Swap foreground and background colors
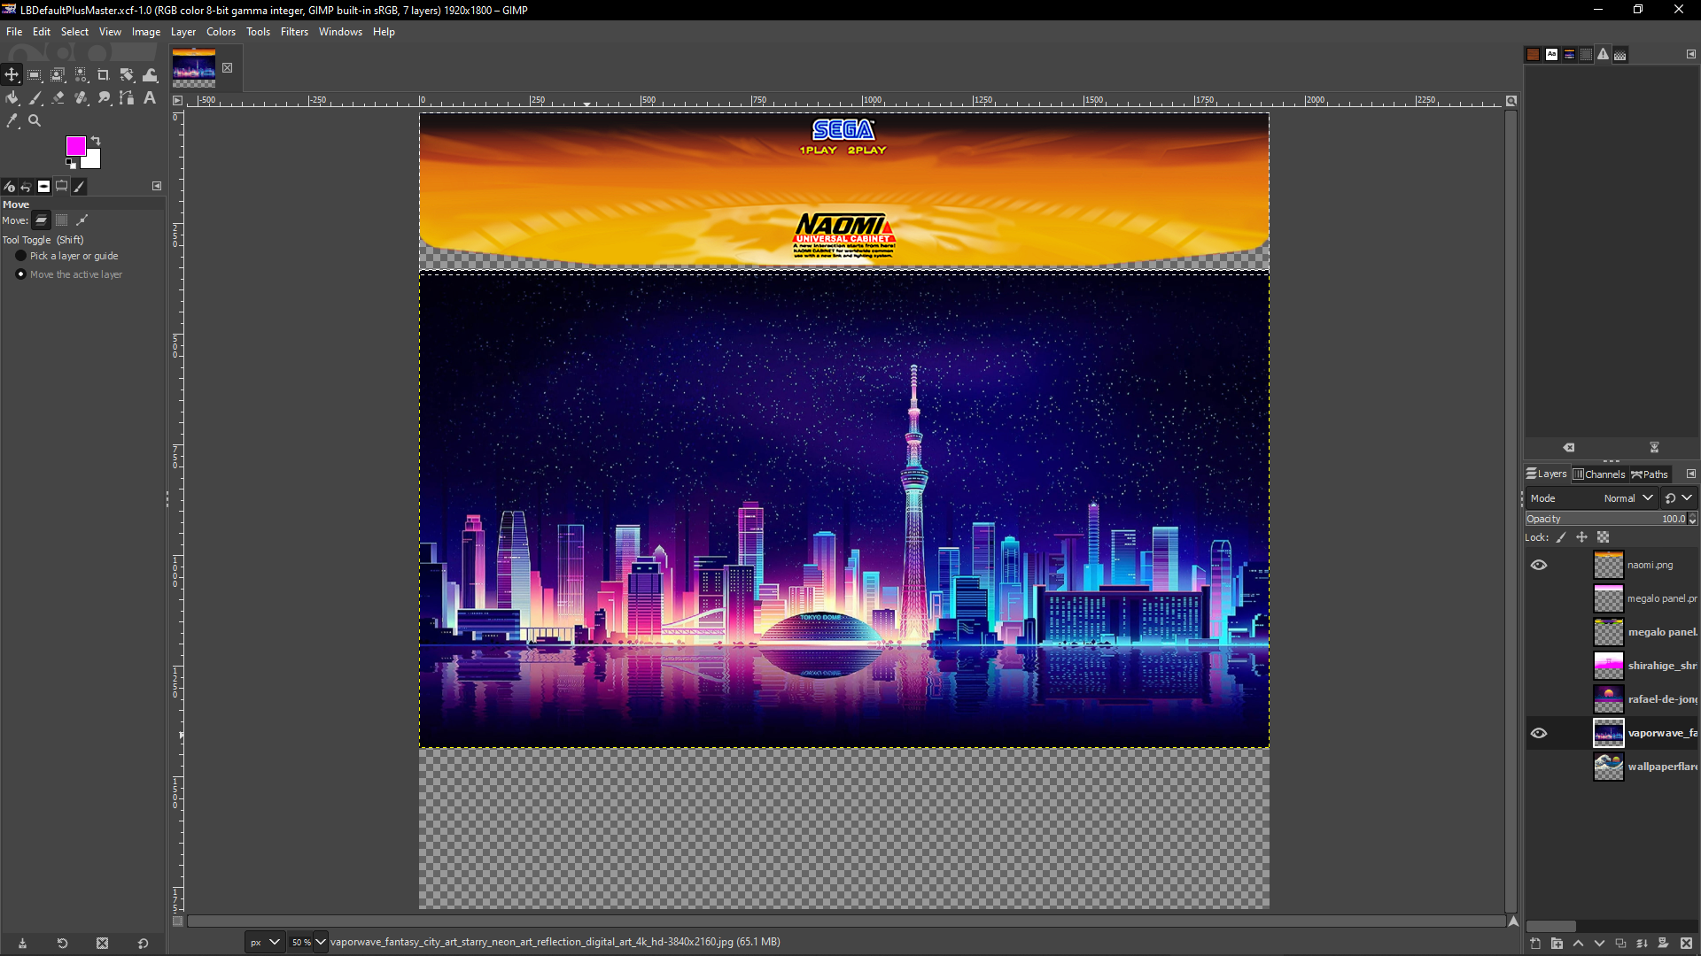Image resolution: width=1701 pixels, height=956 pixels. point(96,141)
